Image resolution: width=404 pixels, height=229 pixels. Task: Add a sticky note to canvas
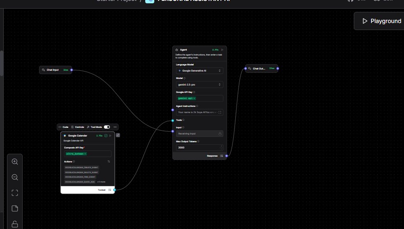point(15,208)
